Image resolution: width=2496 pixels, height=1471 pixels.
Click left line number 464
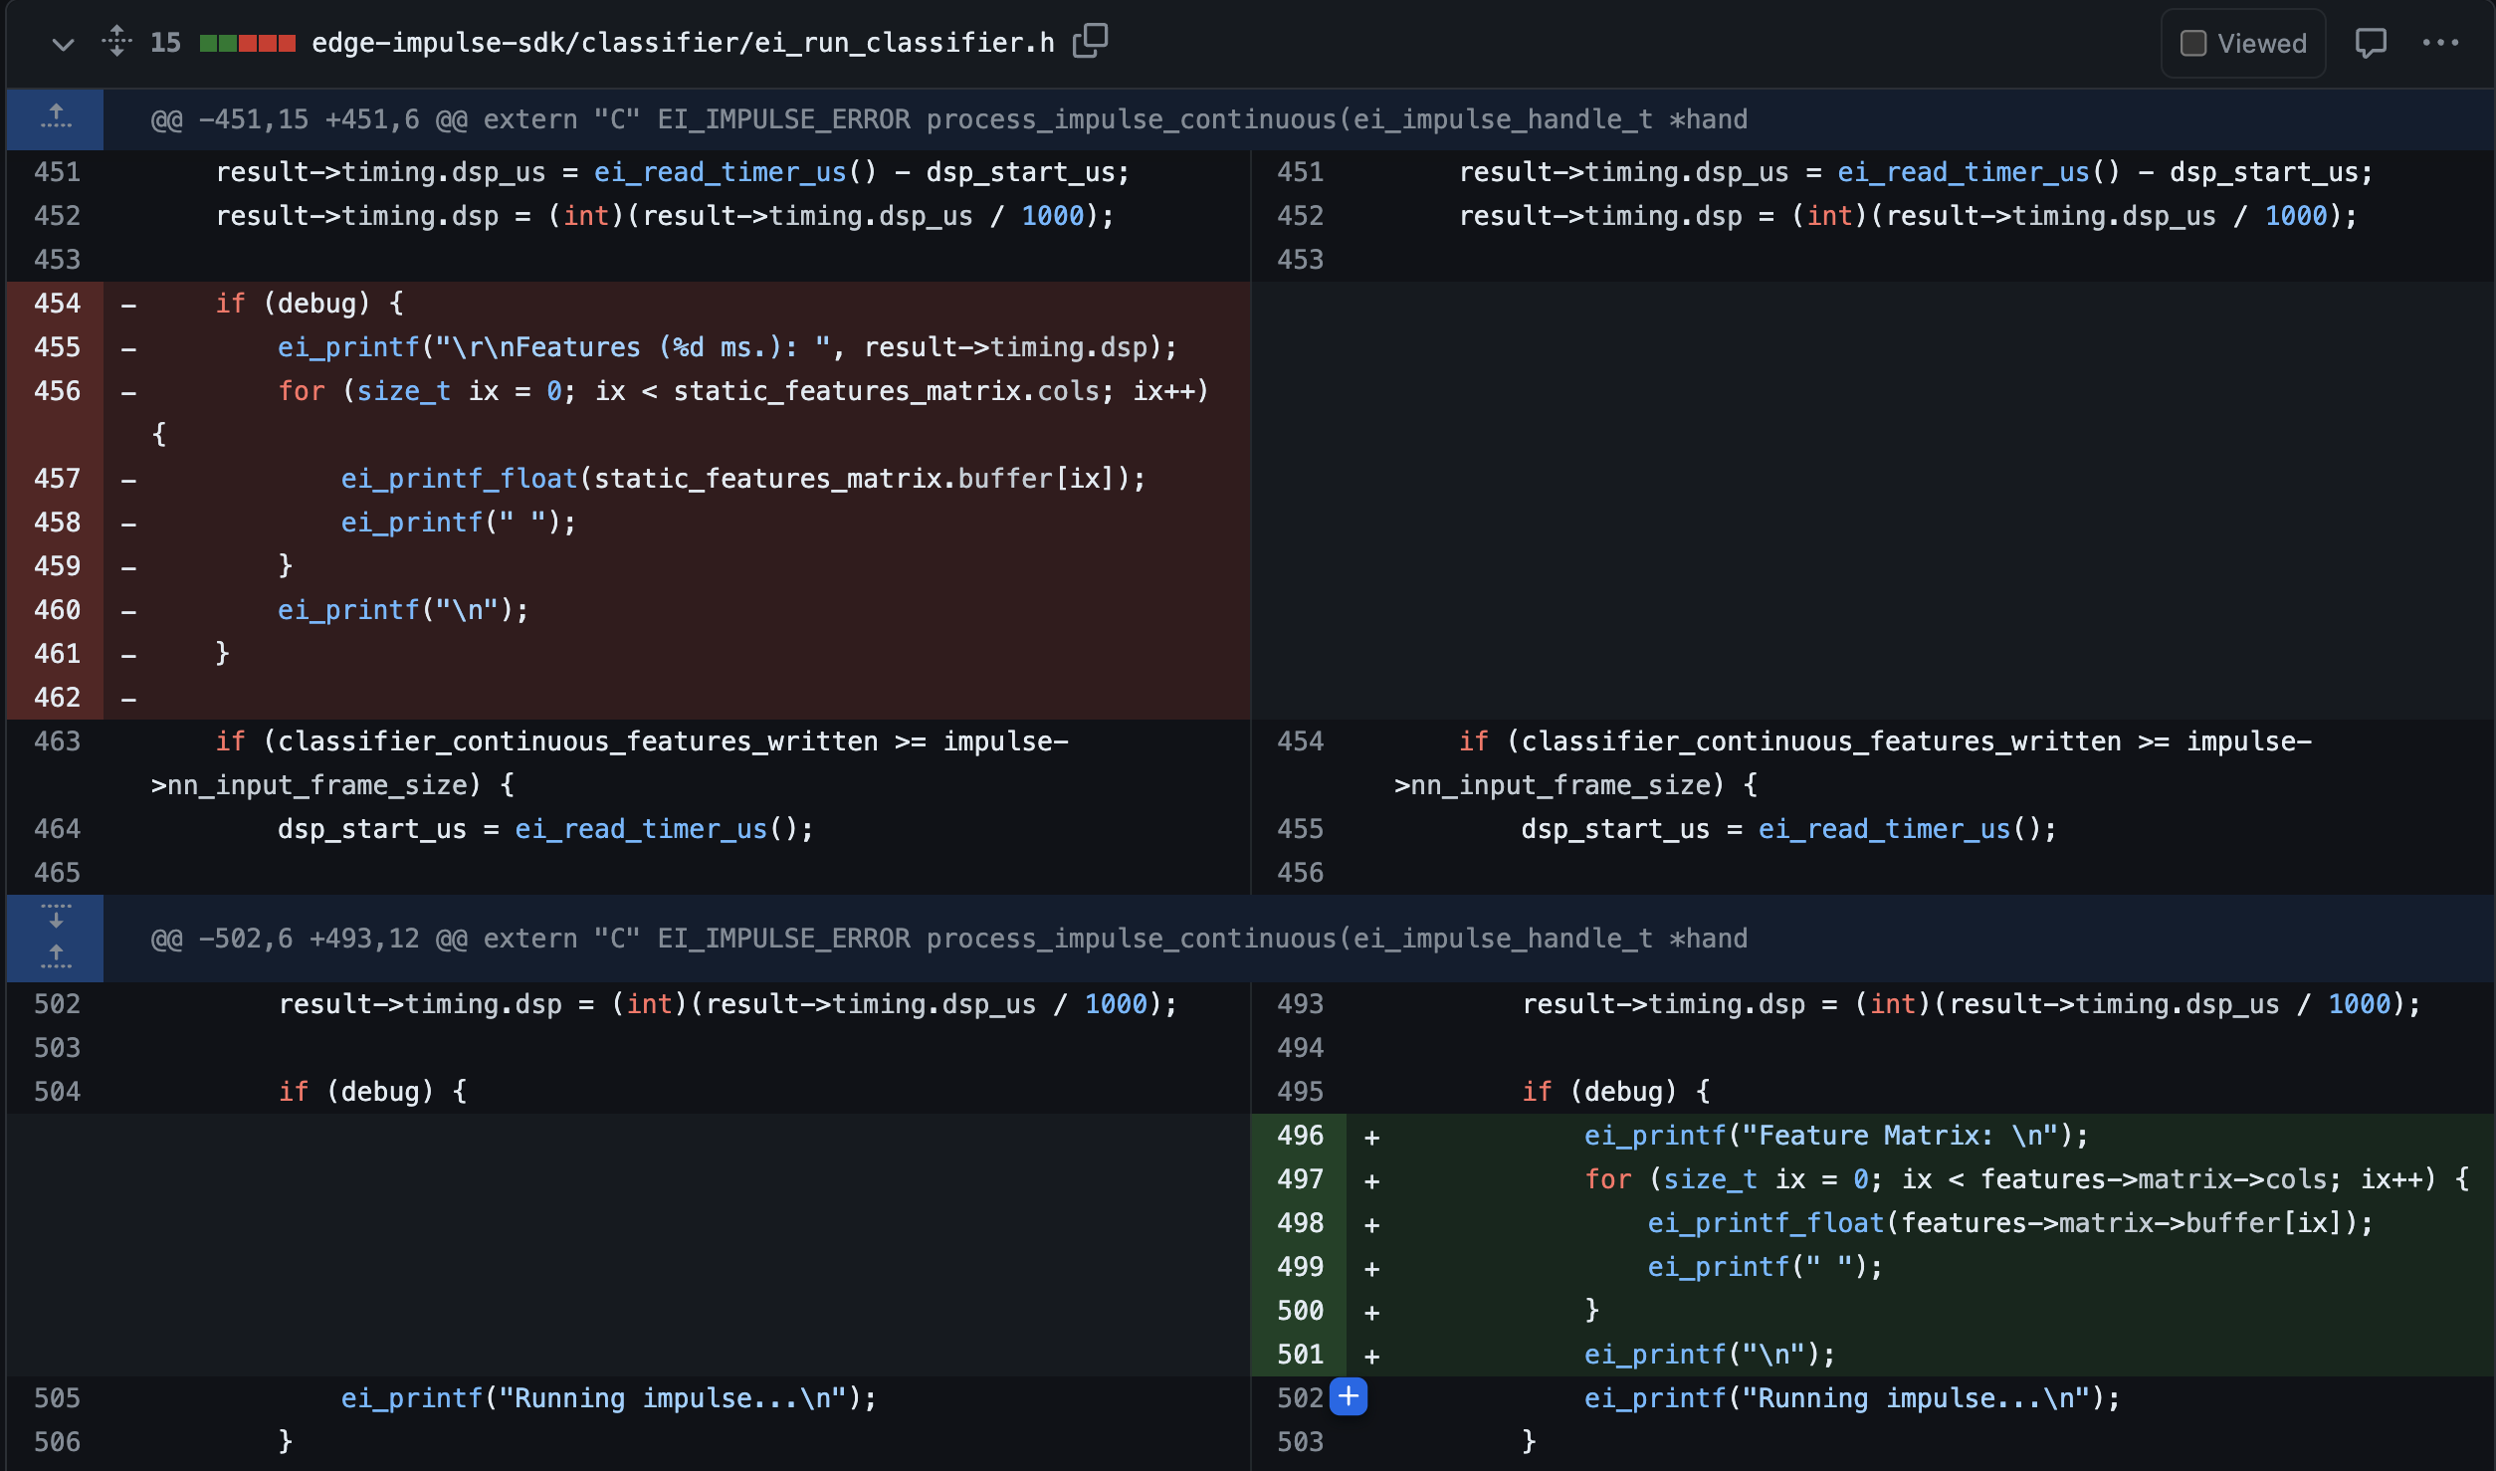[x=57, y=829]
